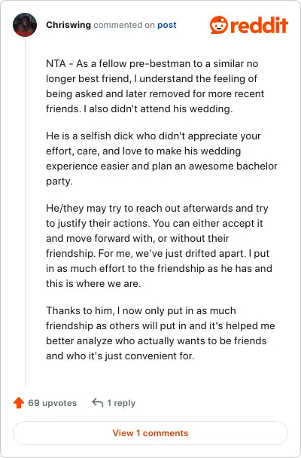Click the word "NTA" starting the comment

[x=56, y=63]
